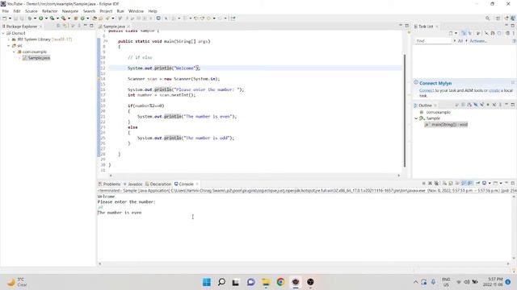Click the Connect link under Connect Mylyn
The image size is (517, 290).
[427, 90]
